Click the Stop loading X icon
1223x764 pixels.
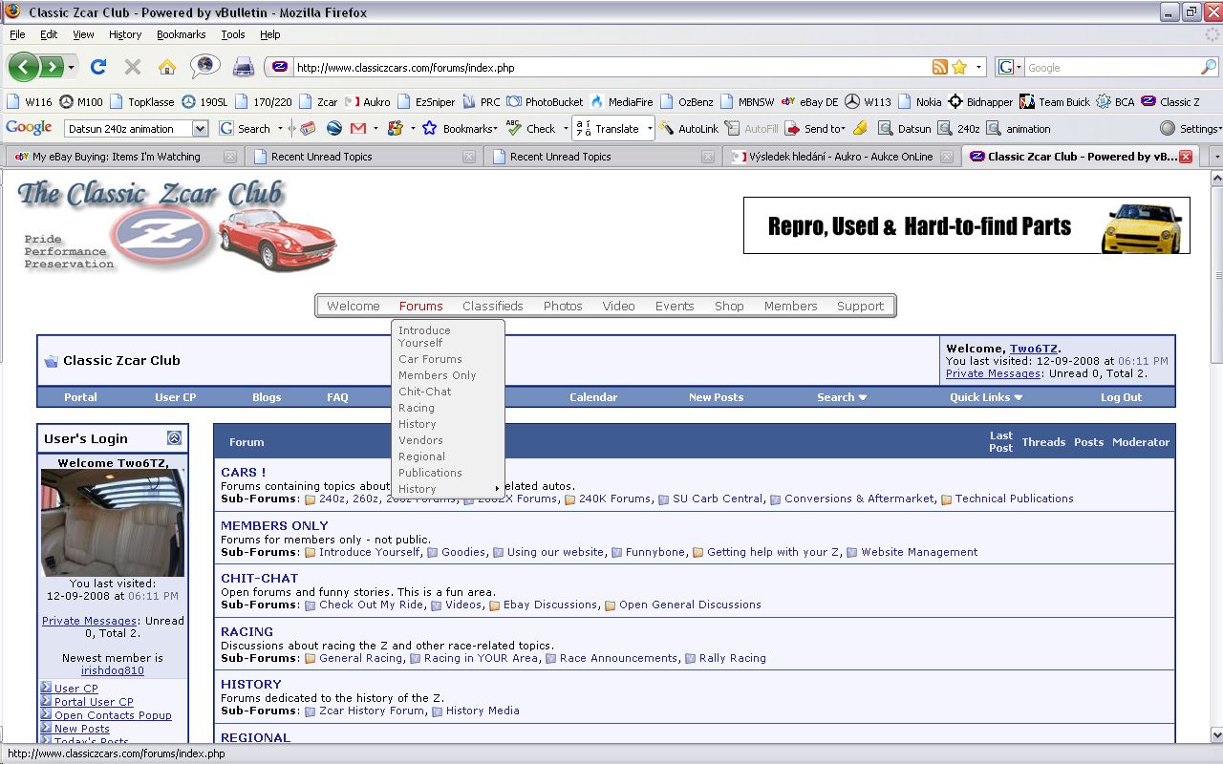pyautogui.click(x=133, y=67)
